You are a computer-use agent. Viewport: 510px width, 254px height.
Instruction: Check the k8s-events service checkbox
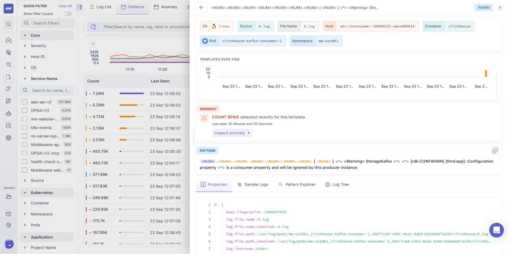pos(25,127)
